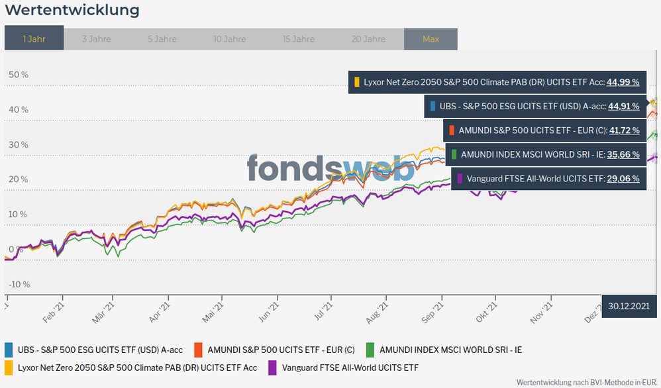Image resolution: width=661 pixels, height=388 pixels.
Task: Open the 10 Jahre time range
Action: 230,38
